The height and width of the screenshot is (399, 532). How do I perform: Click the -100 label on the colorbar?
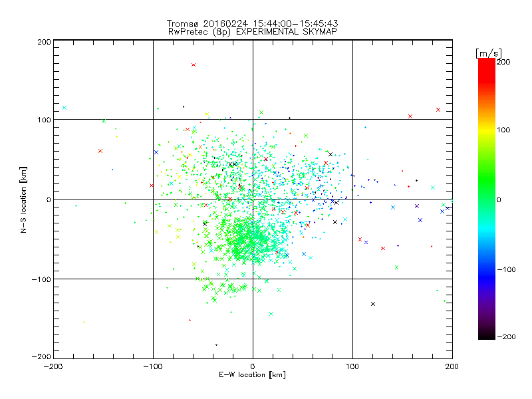[506, 269]
